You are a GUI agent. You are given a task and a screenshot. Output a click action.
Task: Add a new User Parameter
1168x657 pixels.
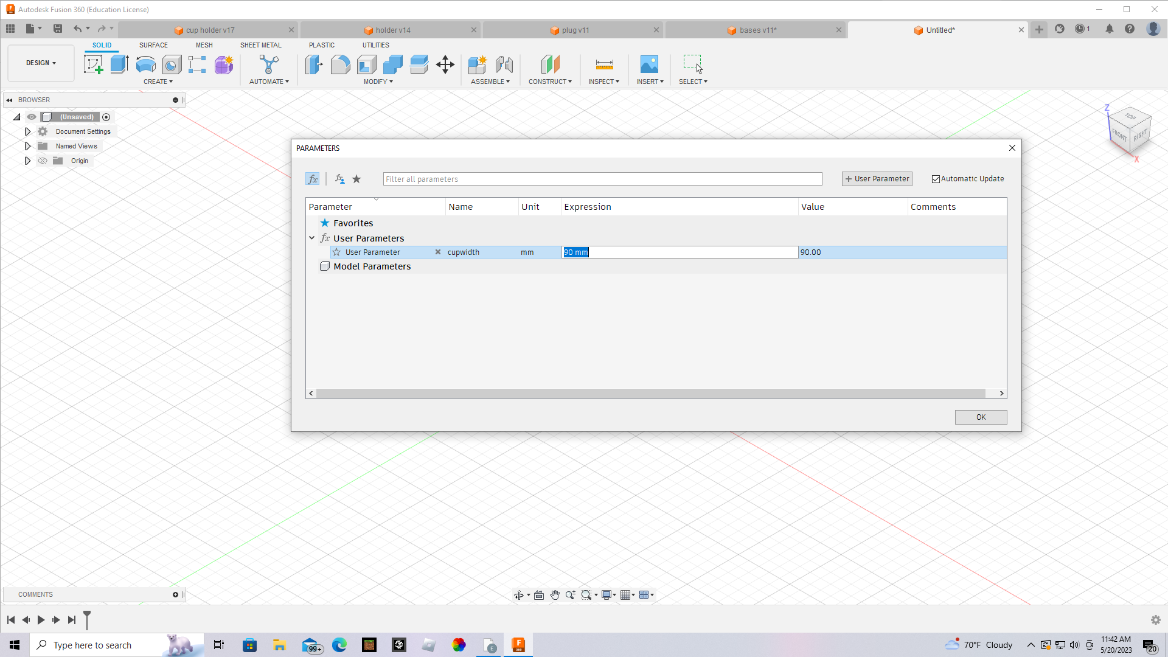pyautogui.click(x=876, y=178)
